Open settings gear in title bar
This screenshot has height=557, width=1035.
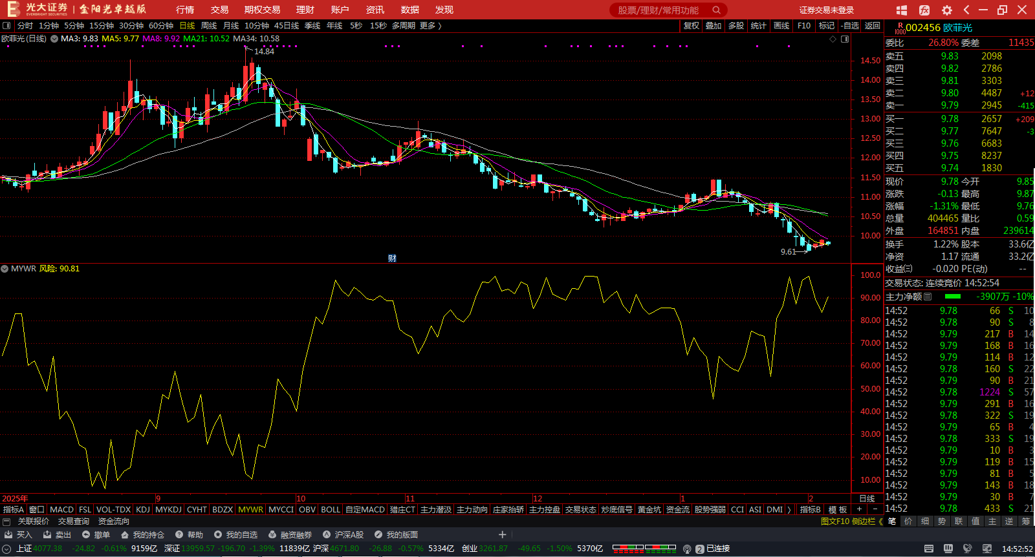pyautogui.click(x=947, y=10)
